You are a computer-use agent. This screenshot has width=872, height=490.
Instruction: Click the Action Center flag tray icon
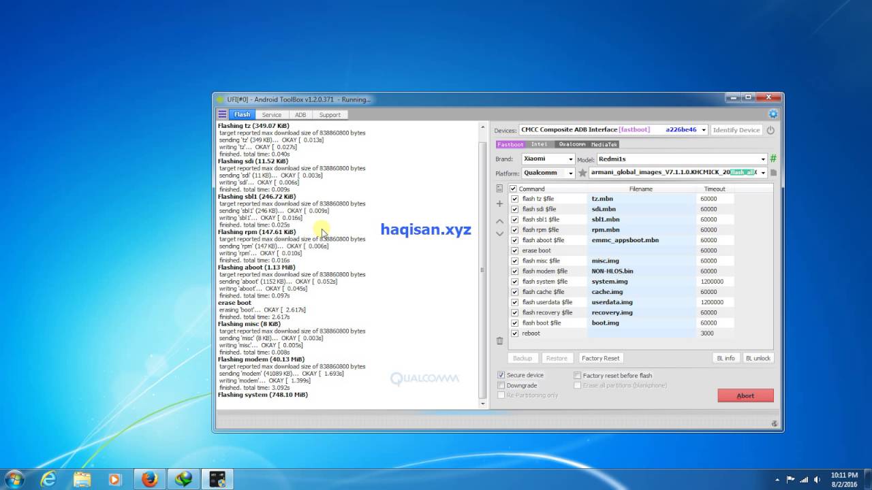tap(791, 479)
